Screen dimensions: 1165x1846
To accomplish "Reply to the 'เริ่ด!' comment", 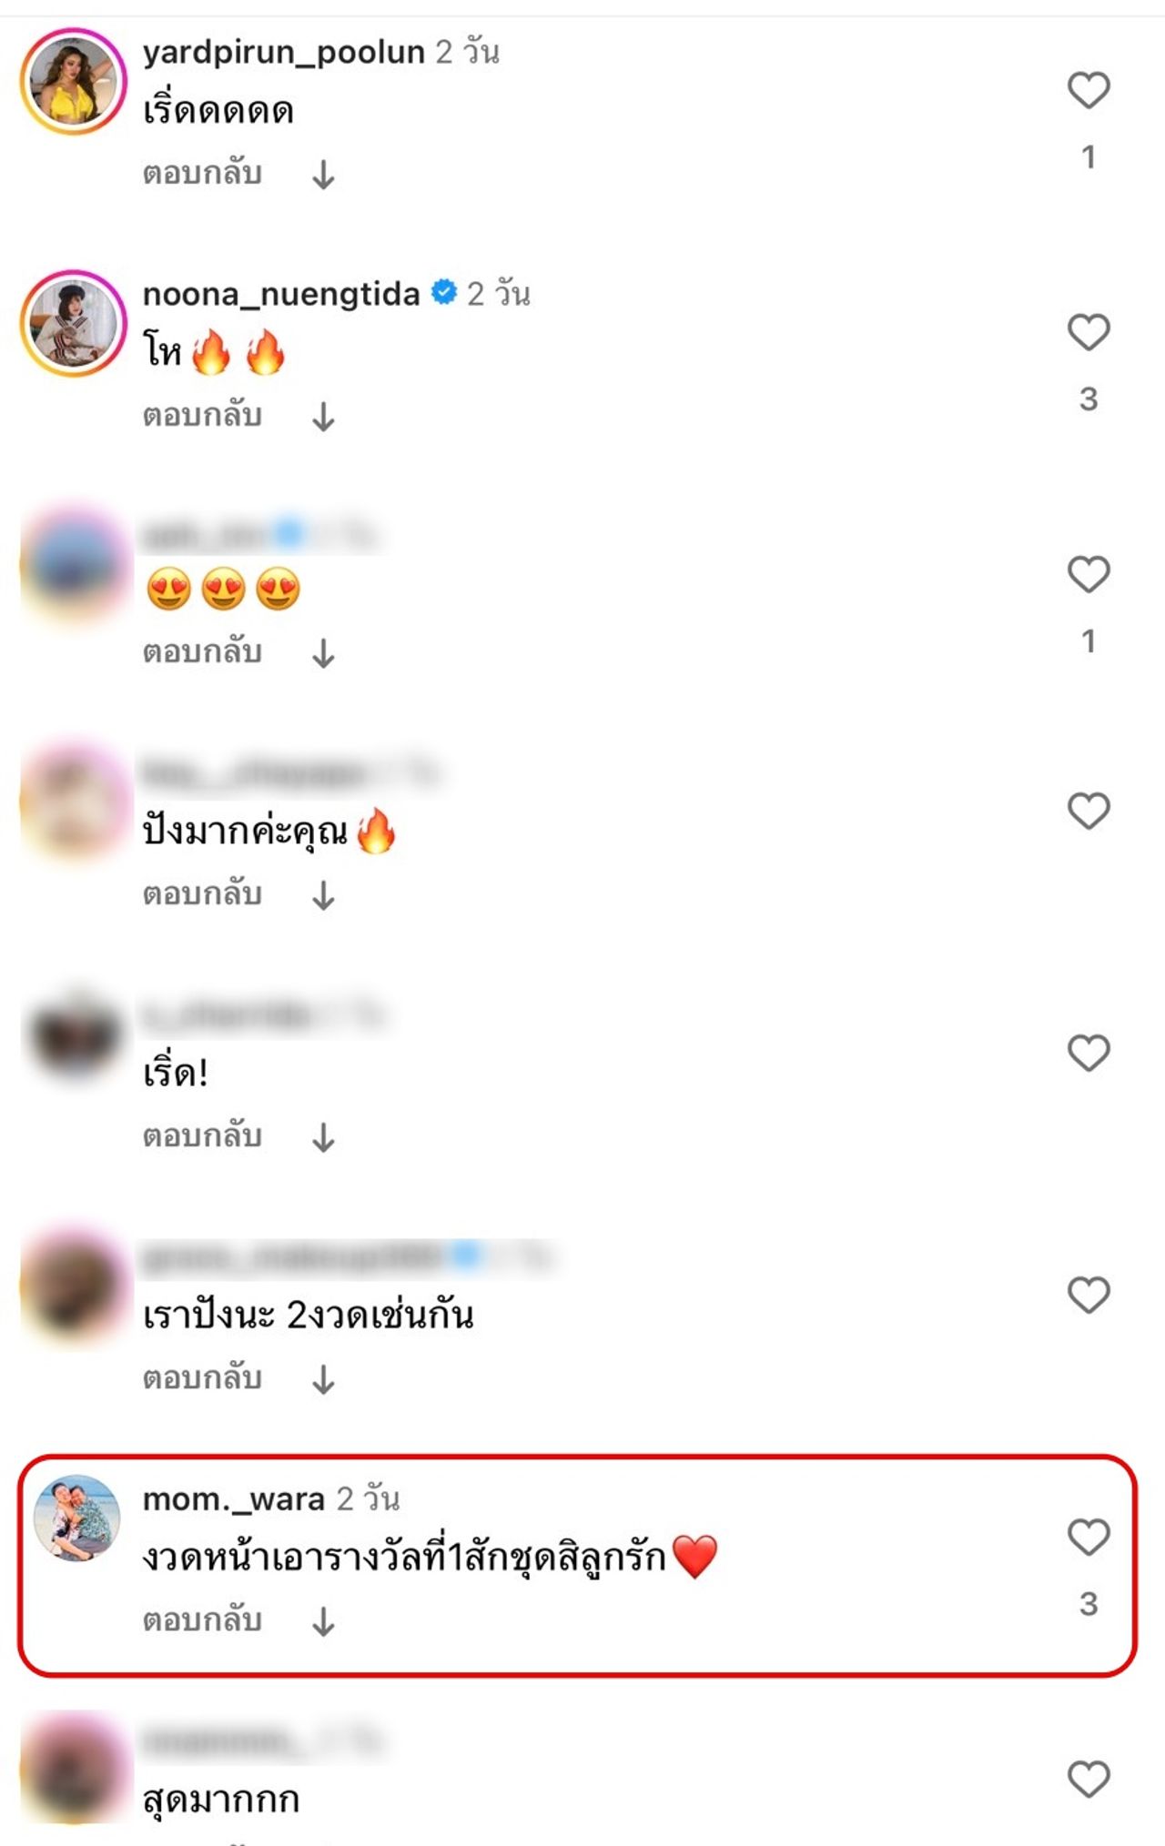I will [202, 1135].
